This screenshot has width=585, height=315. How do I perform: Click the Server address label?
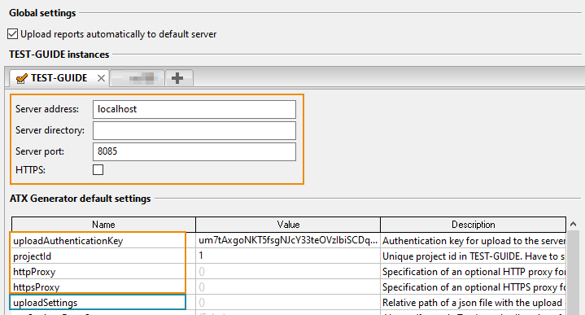pyautogui.click(x=47, y=109)
